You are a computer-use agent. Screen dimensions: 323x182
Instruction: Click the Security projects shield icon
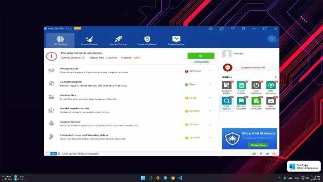[x=51, y=84]
